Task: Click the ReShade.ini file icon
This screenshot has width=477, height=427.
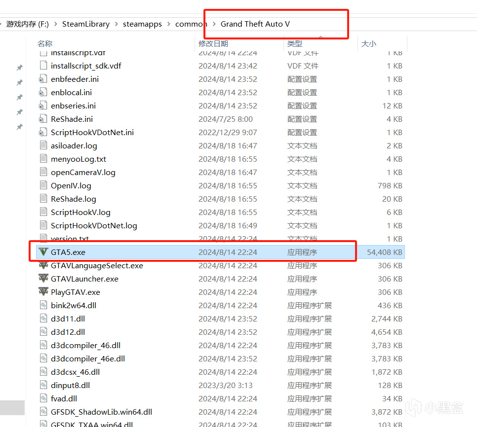Action: pos(43,119)
